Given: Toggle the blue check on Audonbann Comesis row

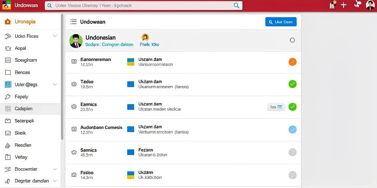Looking at the screenshot, I should point(292,130).
